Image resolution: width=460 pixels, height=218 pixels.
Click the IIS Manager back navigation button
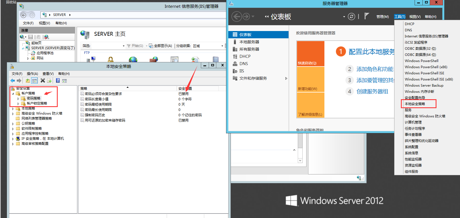[24, 15]
